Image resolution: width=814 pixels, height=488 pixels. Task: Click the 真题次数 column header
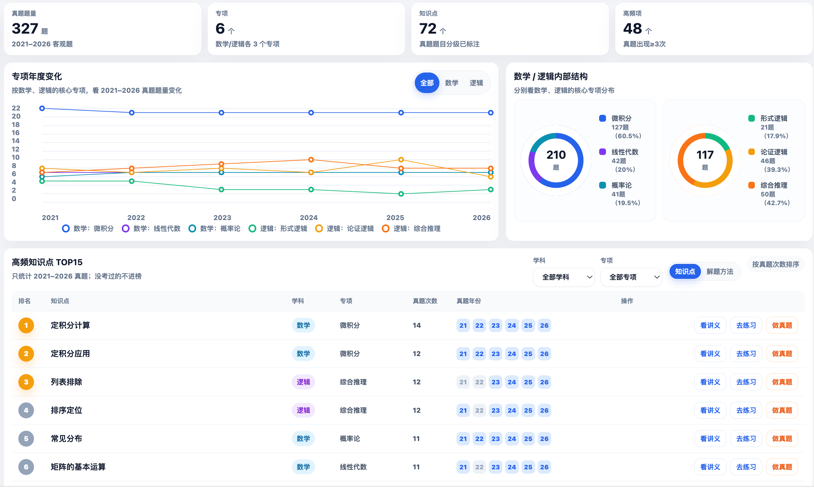pyautogui.click(x=425, y=301)
